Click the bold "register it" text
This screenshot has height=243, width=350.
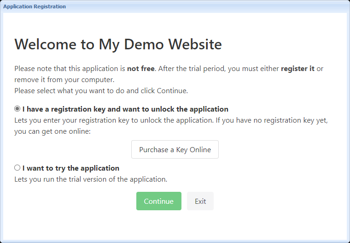point(297,69)
